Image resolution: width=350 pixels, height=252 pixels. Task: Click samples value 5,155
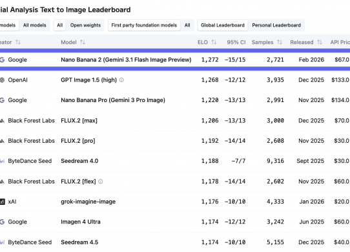276,242
